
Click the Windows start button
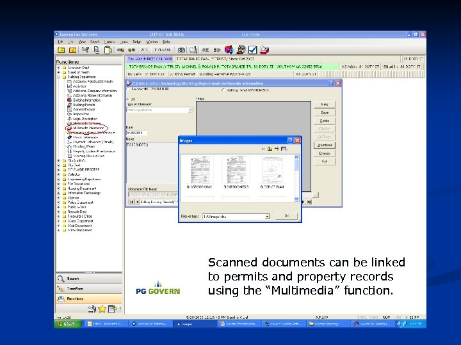[x=67, y=324]
